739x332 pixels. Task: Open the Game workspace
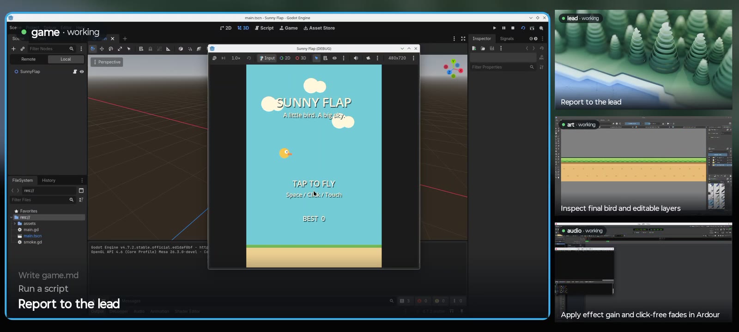coord(289,28)
